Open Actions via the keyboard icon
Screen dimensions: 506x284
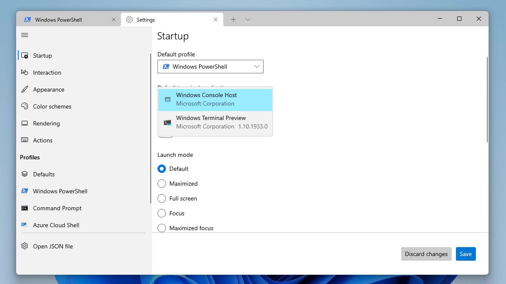coord(24,140)
